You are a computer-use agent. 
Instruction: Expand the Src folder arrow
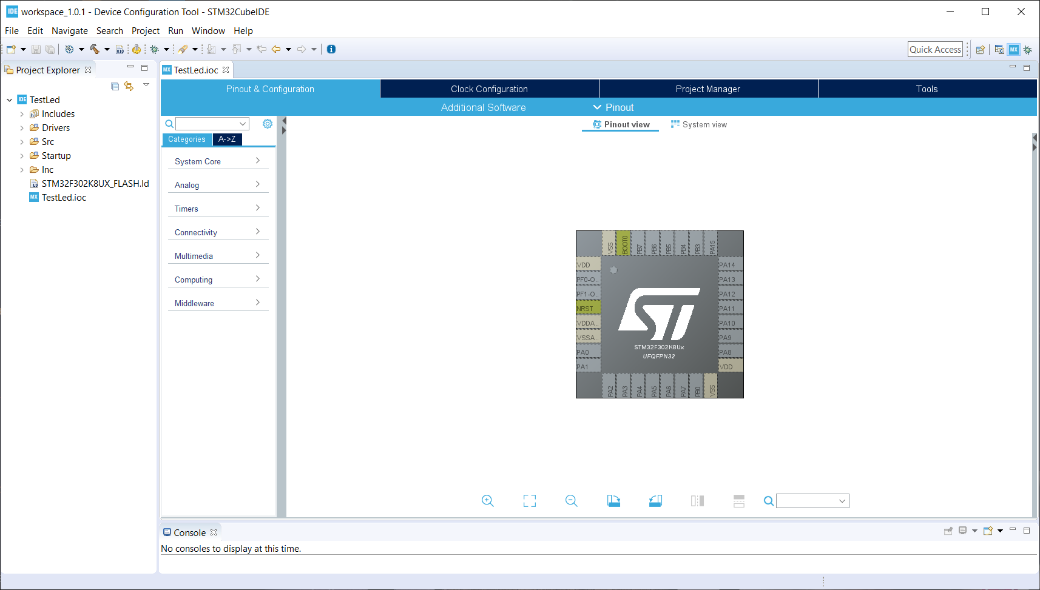click(x=22, y=142)
